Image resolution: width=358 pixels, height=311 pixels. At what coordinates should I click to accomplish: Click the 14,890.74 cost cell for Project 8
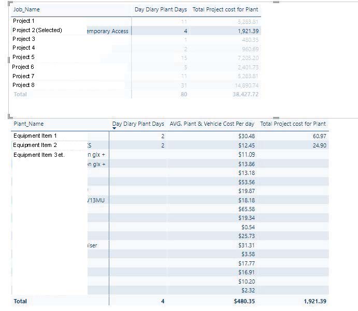coord(247,85)
